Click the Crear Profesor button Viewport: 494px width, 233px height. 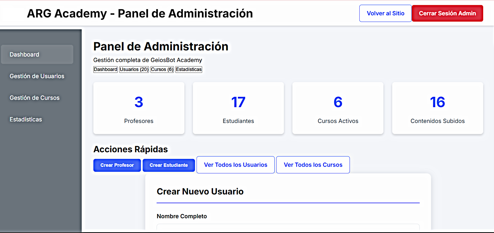[x=117, y=165]
